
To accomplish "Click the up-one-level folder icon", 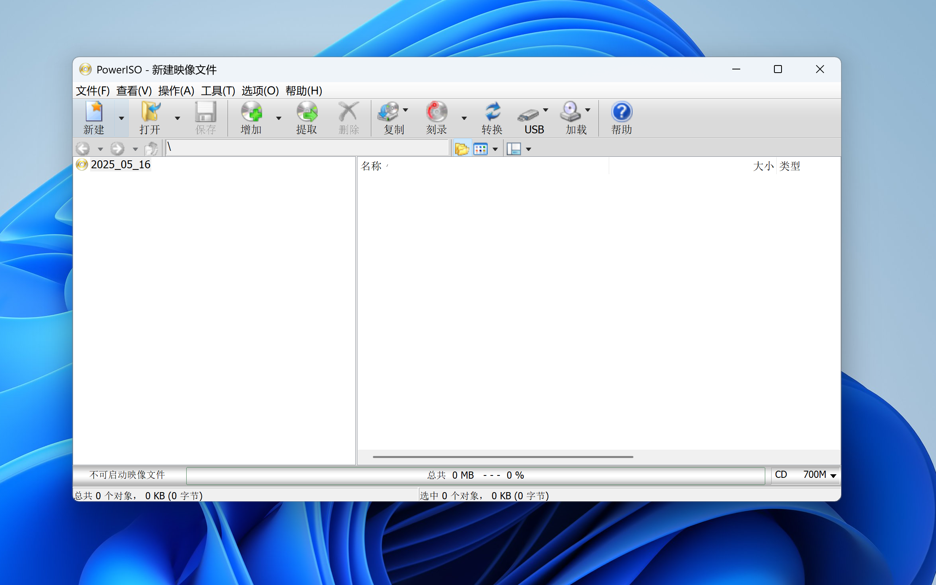I will (151, 148).
